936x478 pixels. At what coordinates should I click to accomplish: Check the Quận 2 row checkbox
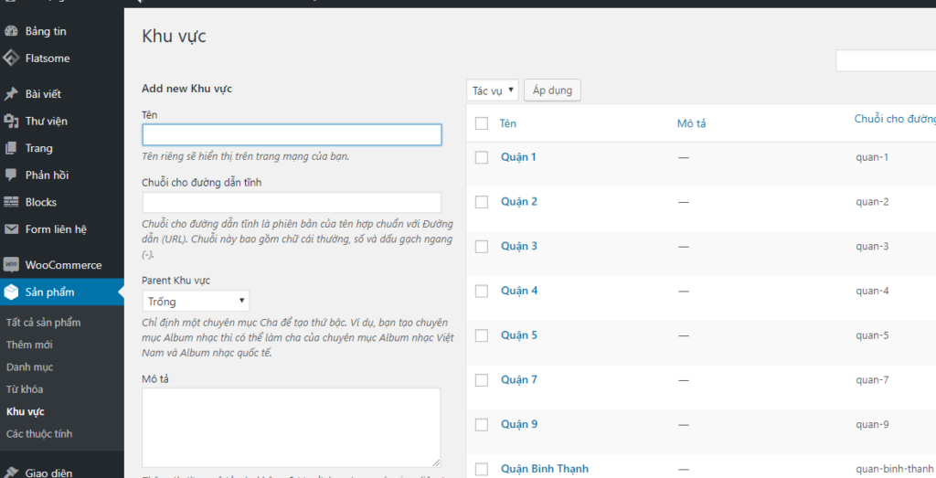coord(481,202)
